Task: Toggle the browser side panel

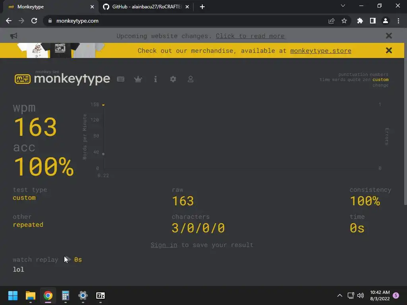Action: (x=373, y=21)
